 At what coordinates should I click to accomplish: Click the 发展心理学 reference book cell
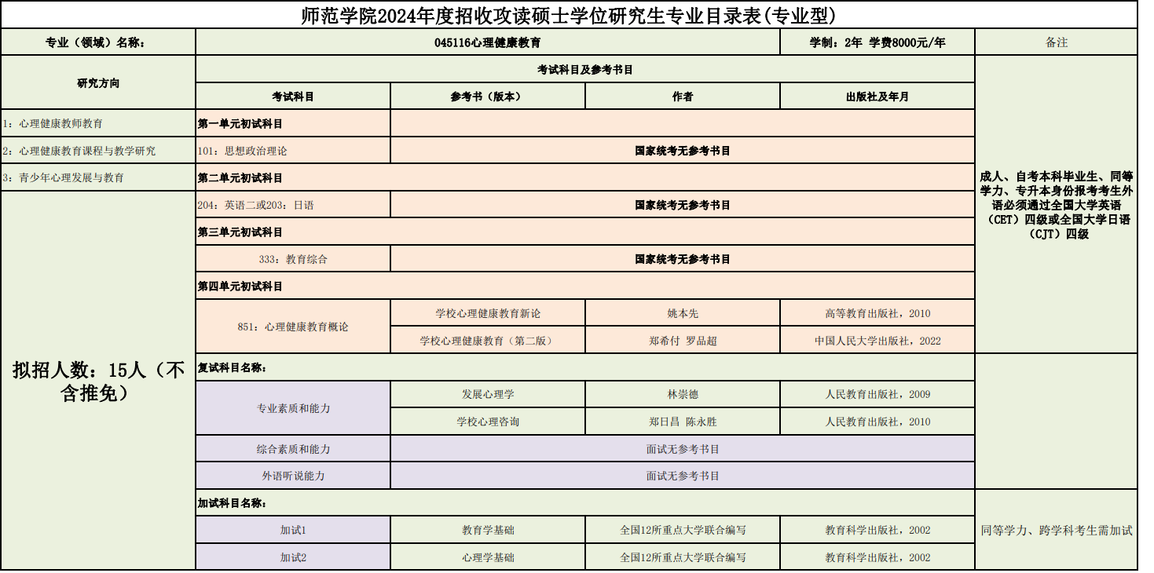488,394
